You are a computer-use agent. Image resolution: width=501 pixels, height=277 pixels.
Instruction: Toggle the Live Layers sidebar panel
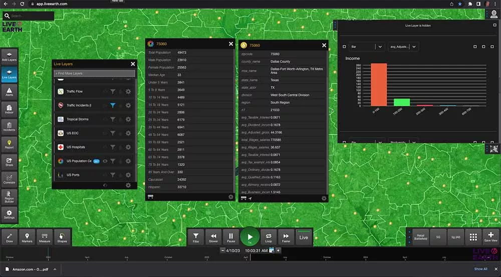coord(9,74)
